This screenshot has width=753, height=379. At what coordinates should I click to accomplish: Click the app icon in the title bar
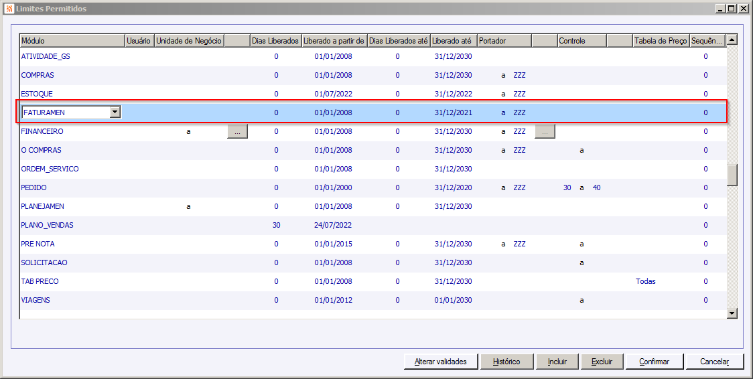pyautogui.click(x=9, y=8)
